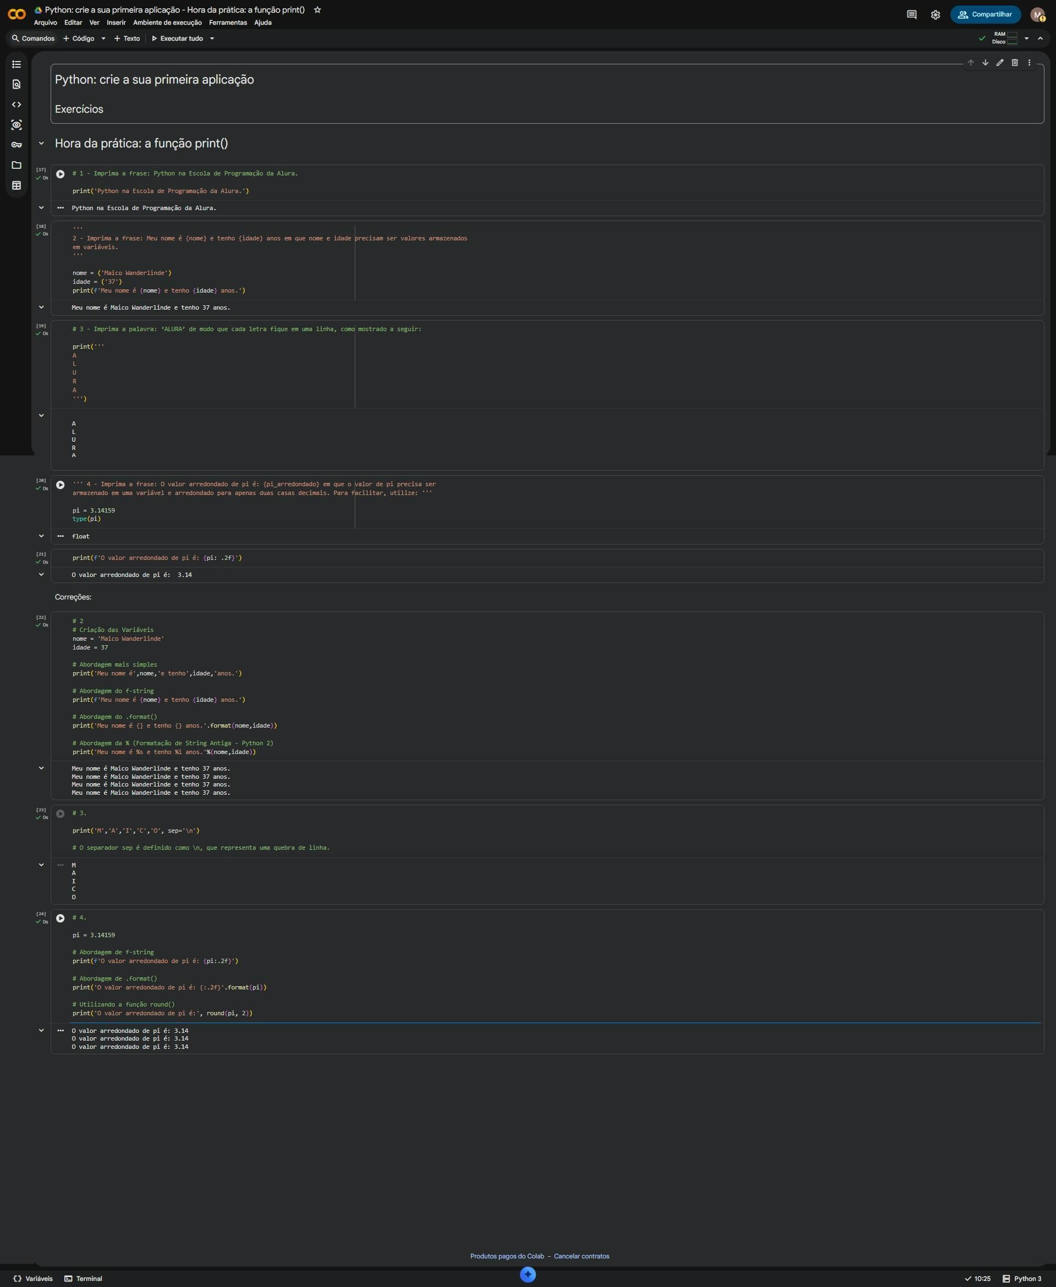Collapse output 'Python na Escola de Programação'
Image resolution: width=1056 pixels, height=1287 pixels.
41,208
